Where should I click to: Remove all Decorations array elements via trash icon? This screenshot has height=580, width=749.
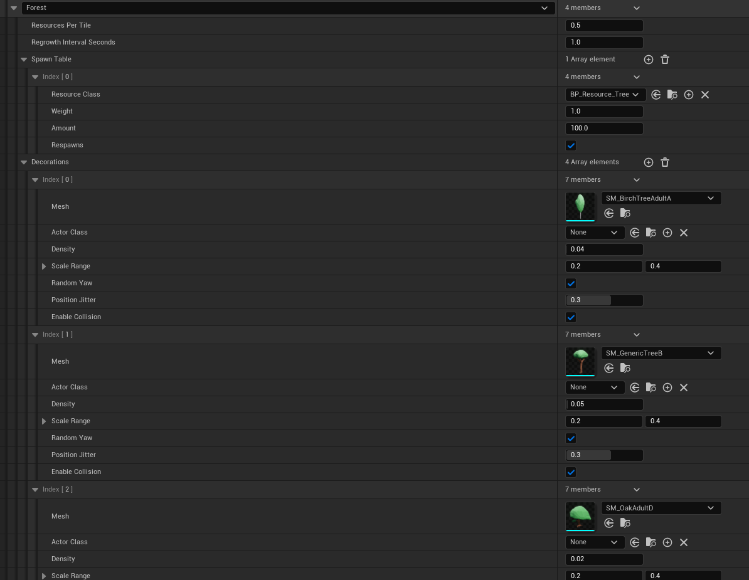[664, 162]
